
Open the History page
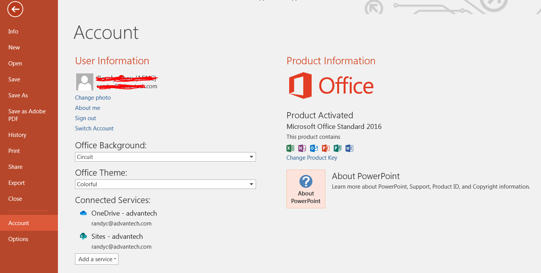tap(29, 135)
